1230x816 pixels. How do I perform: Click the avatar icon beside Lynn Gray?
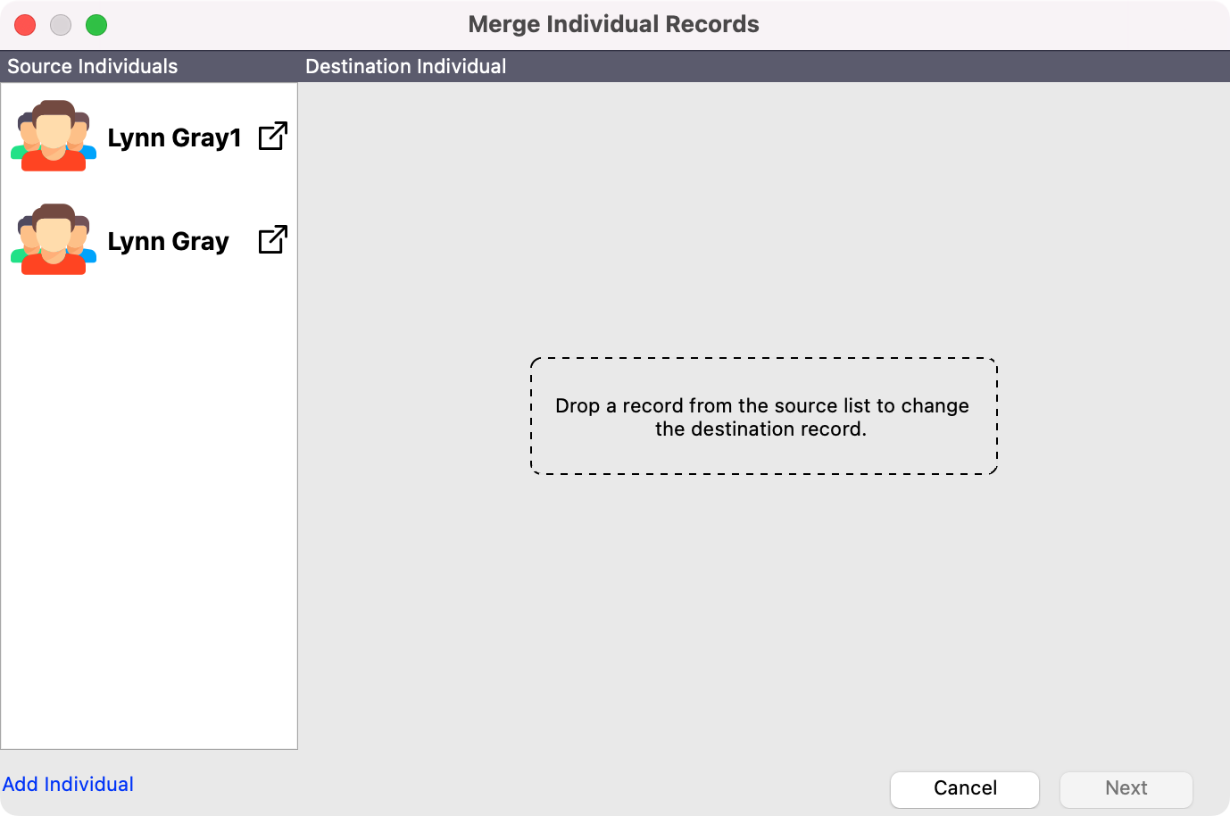click(54, 240)
